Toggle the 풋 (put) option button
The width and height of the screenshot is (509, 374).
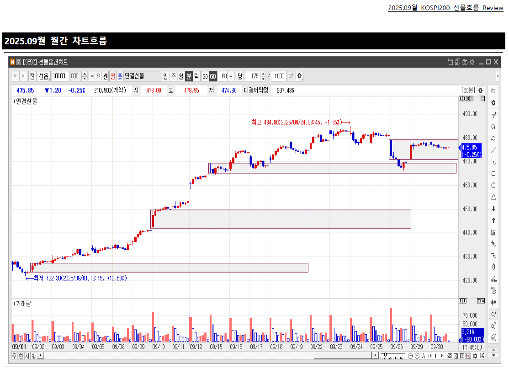click(121, 76)
